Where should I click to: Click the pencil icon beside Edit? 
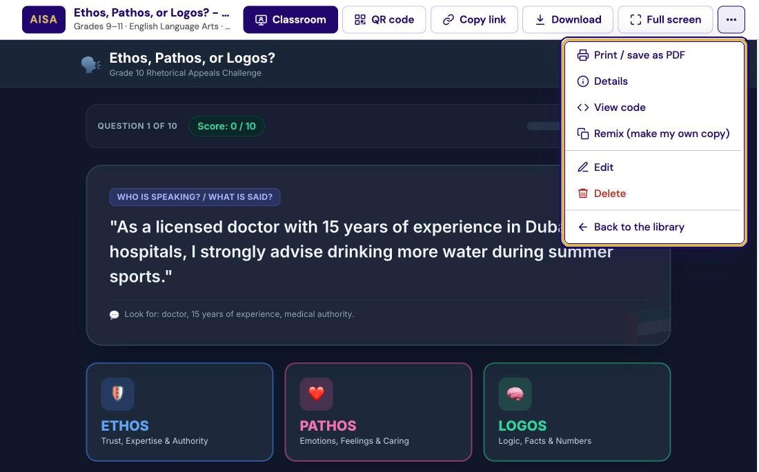click(x=583, y=167)
